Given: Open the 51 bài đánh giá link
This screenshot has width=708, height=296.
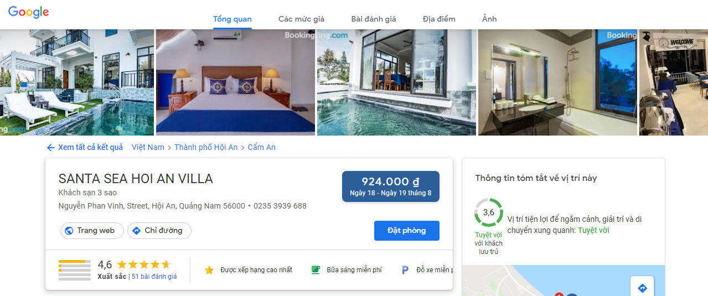Looking at the screenshot, I should click(x=154, y=277).
